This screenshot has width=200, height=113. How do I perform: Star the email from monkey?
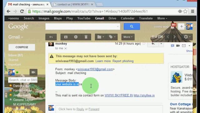[144, 44]
